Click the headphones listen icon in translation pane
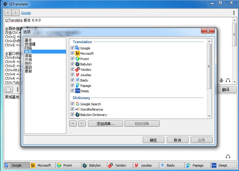 [x=228, y=156]
